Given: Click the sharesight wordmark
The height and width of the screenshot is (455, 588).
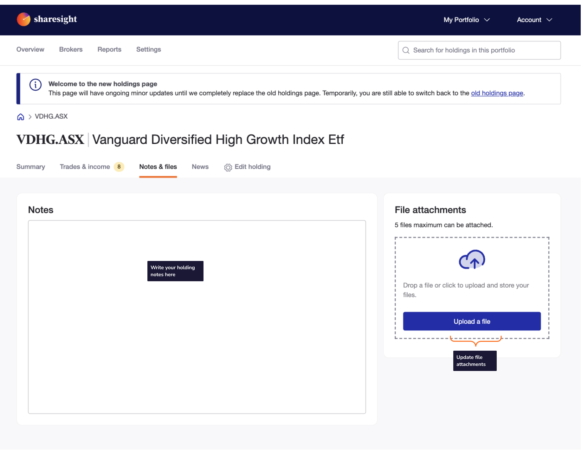Looking at the screenshot, I should click(55, 19).
